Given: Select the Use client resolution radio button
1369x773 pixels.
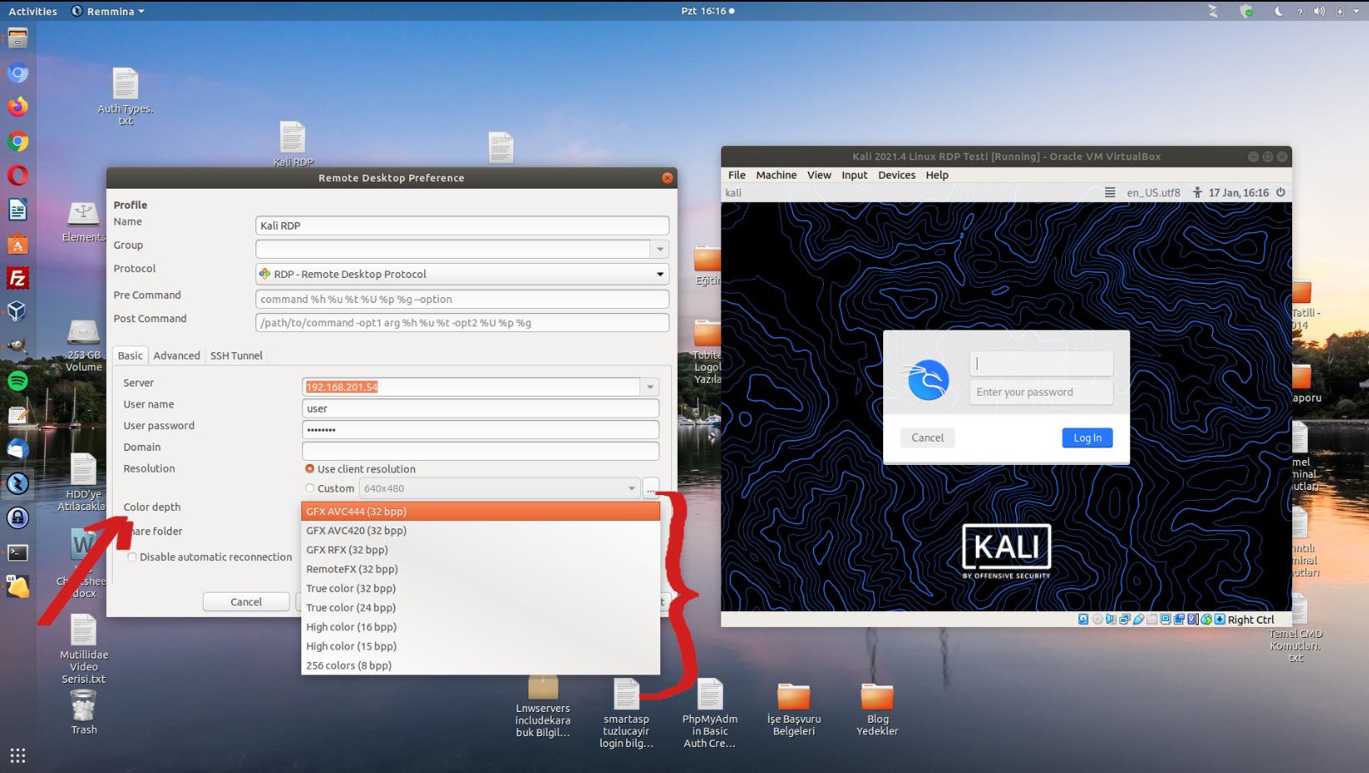Looking at the screenshot, I should coord(310,469).
